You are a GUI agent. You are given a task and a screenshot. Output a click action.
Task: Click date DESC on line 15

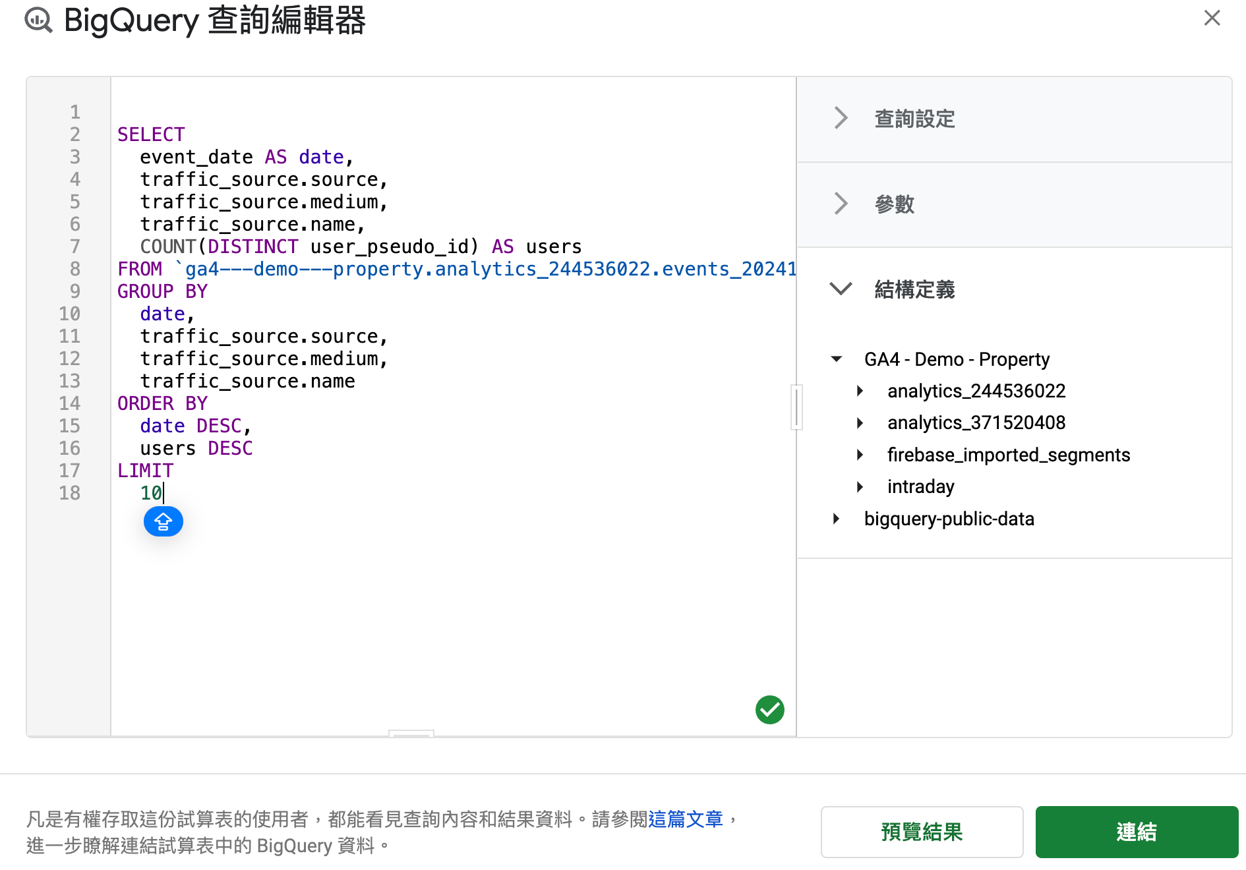coord(196,426)
